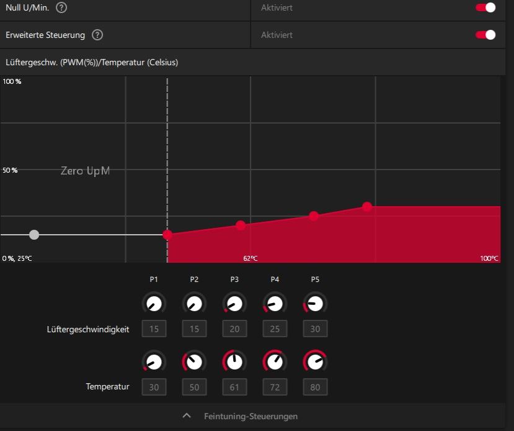This screenshot has height=431, width=514.
Task: Click the grey Zero UpM curve handle
Action: point(34,235)
